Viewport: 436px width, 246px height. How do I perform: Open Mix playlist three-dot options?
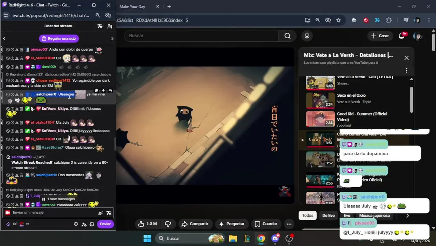406,70
